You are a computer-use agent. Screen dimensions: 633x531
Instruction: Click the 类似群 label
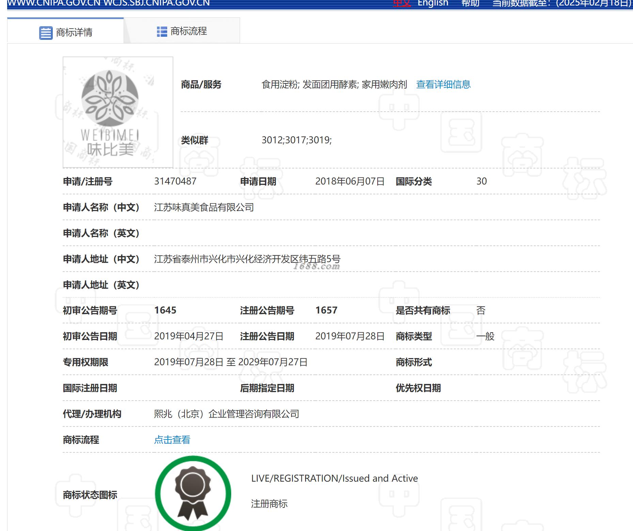click(194, 140)
